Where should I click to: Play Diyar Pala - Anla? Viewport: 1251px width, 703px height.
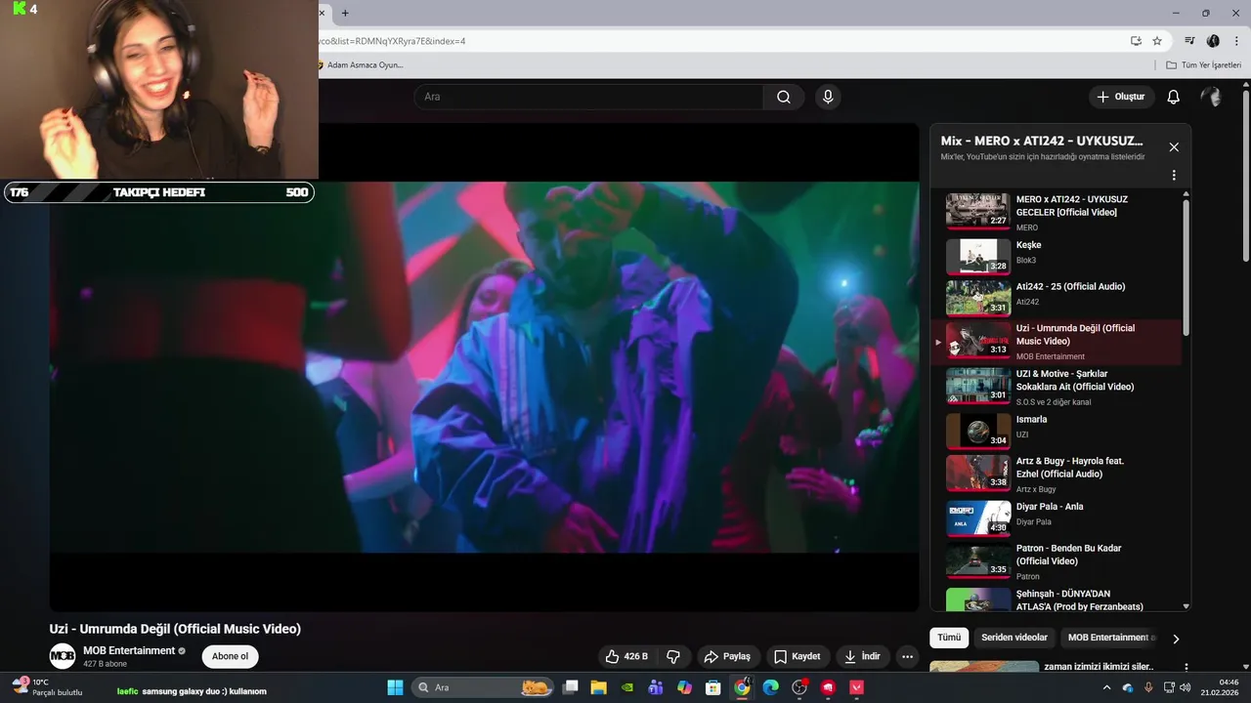(1056, 517)
